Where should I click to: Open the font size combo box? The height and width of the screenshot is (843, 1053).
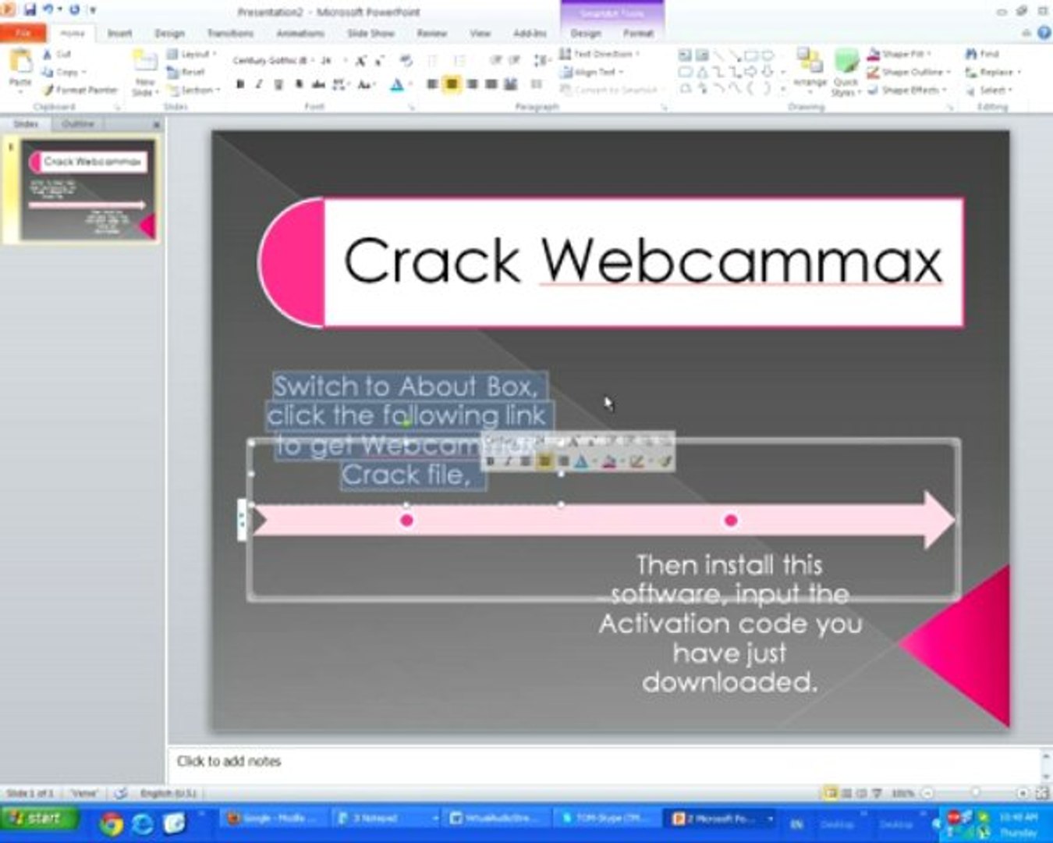pos(333,60)
